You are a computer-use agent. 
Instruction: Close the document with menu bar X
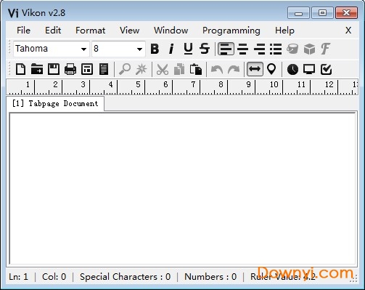(348, 31)
